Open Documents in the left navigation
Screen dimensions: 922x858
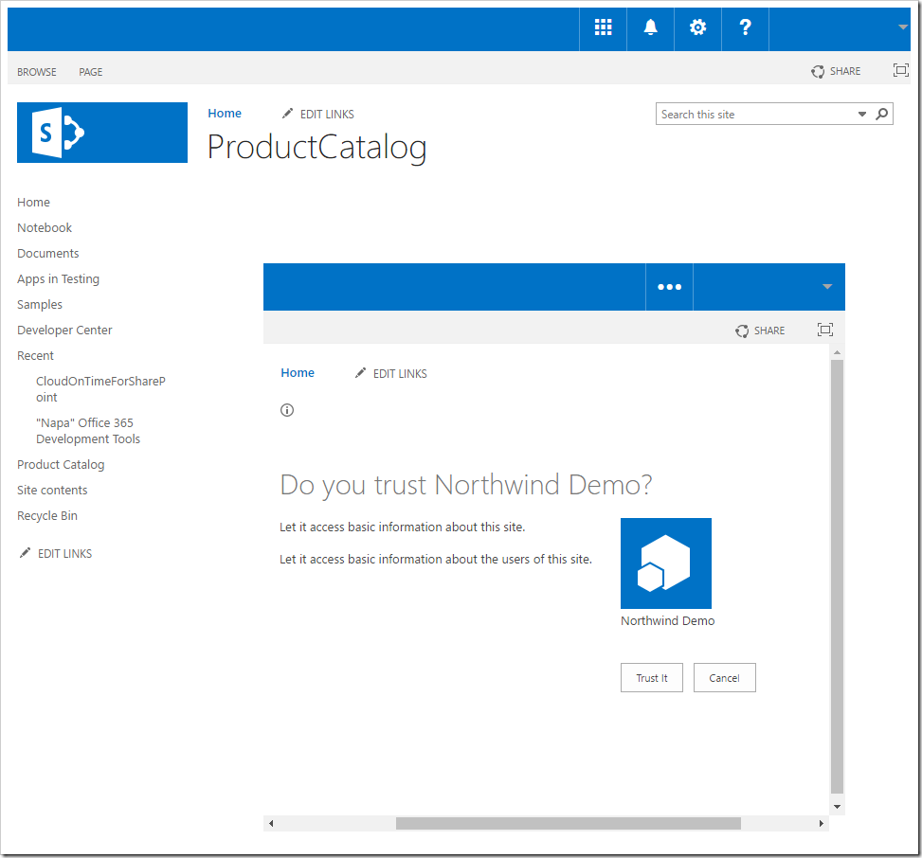point(47,253)
